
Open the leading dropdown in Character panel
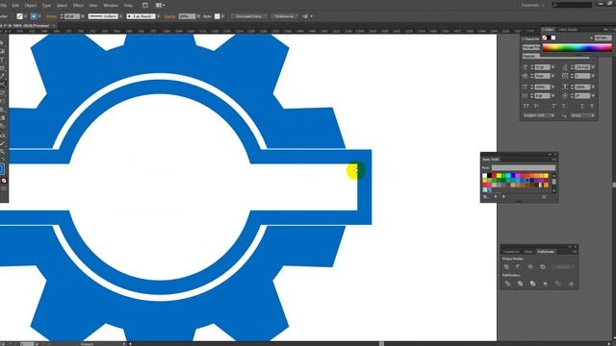[593, 67]
